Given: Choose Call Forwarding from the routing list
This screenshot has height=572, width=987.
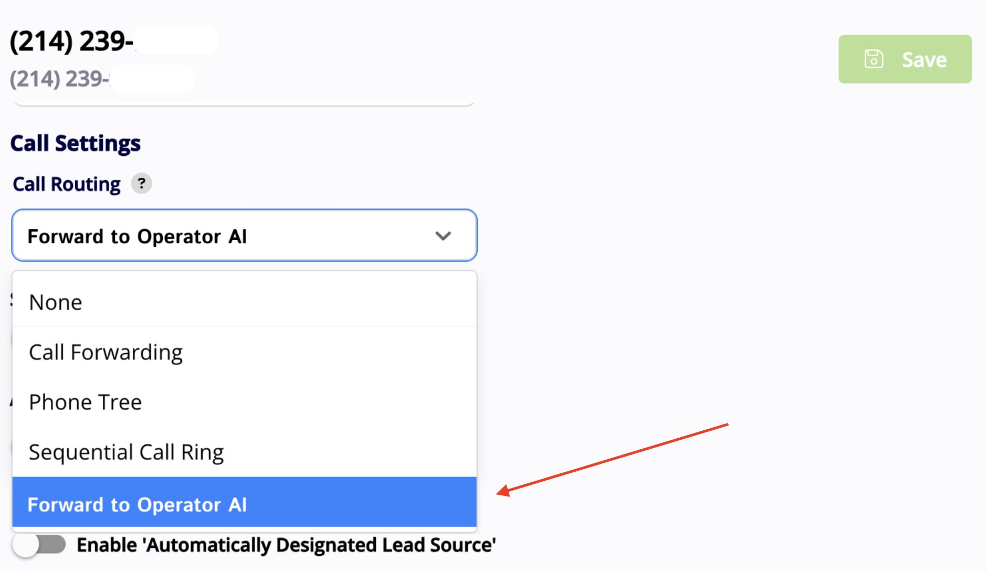Looking at the screenshot, I should tap(106, 352).
